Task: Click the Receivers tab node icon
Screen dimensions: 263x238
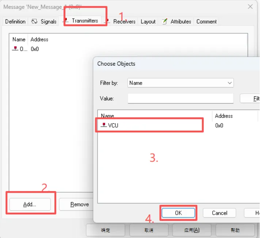Action: tap(107, 22)
